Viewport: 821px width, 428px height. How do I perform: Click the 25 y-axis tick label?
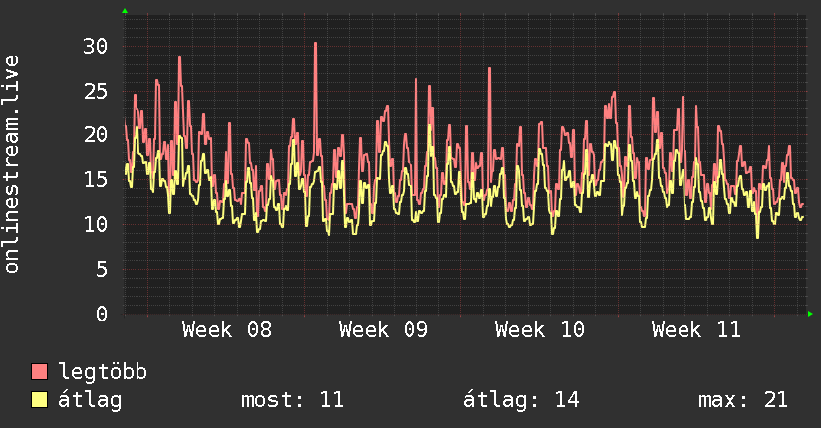(96, 92)
